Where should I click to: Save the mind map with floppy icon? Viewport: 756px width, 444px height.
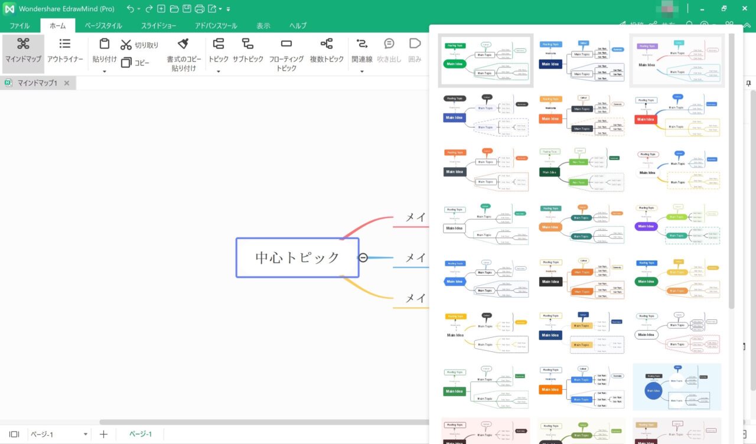tap(187, 9)
